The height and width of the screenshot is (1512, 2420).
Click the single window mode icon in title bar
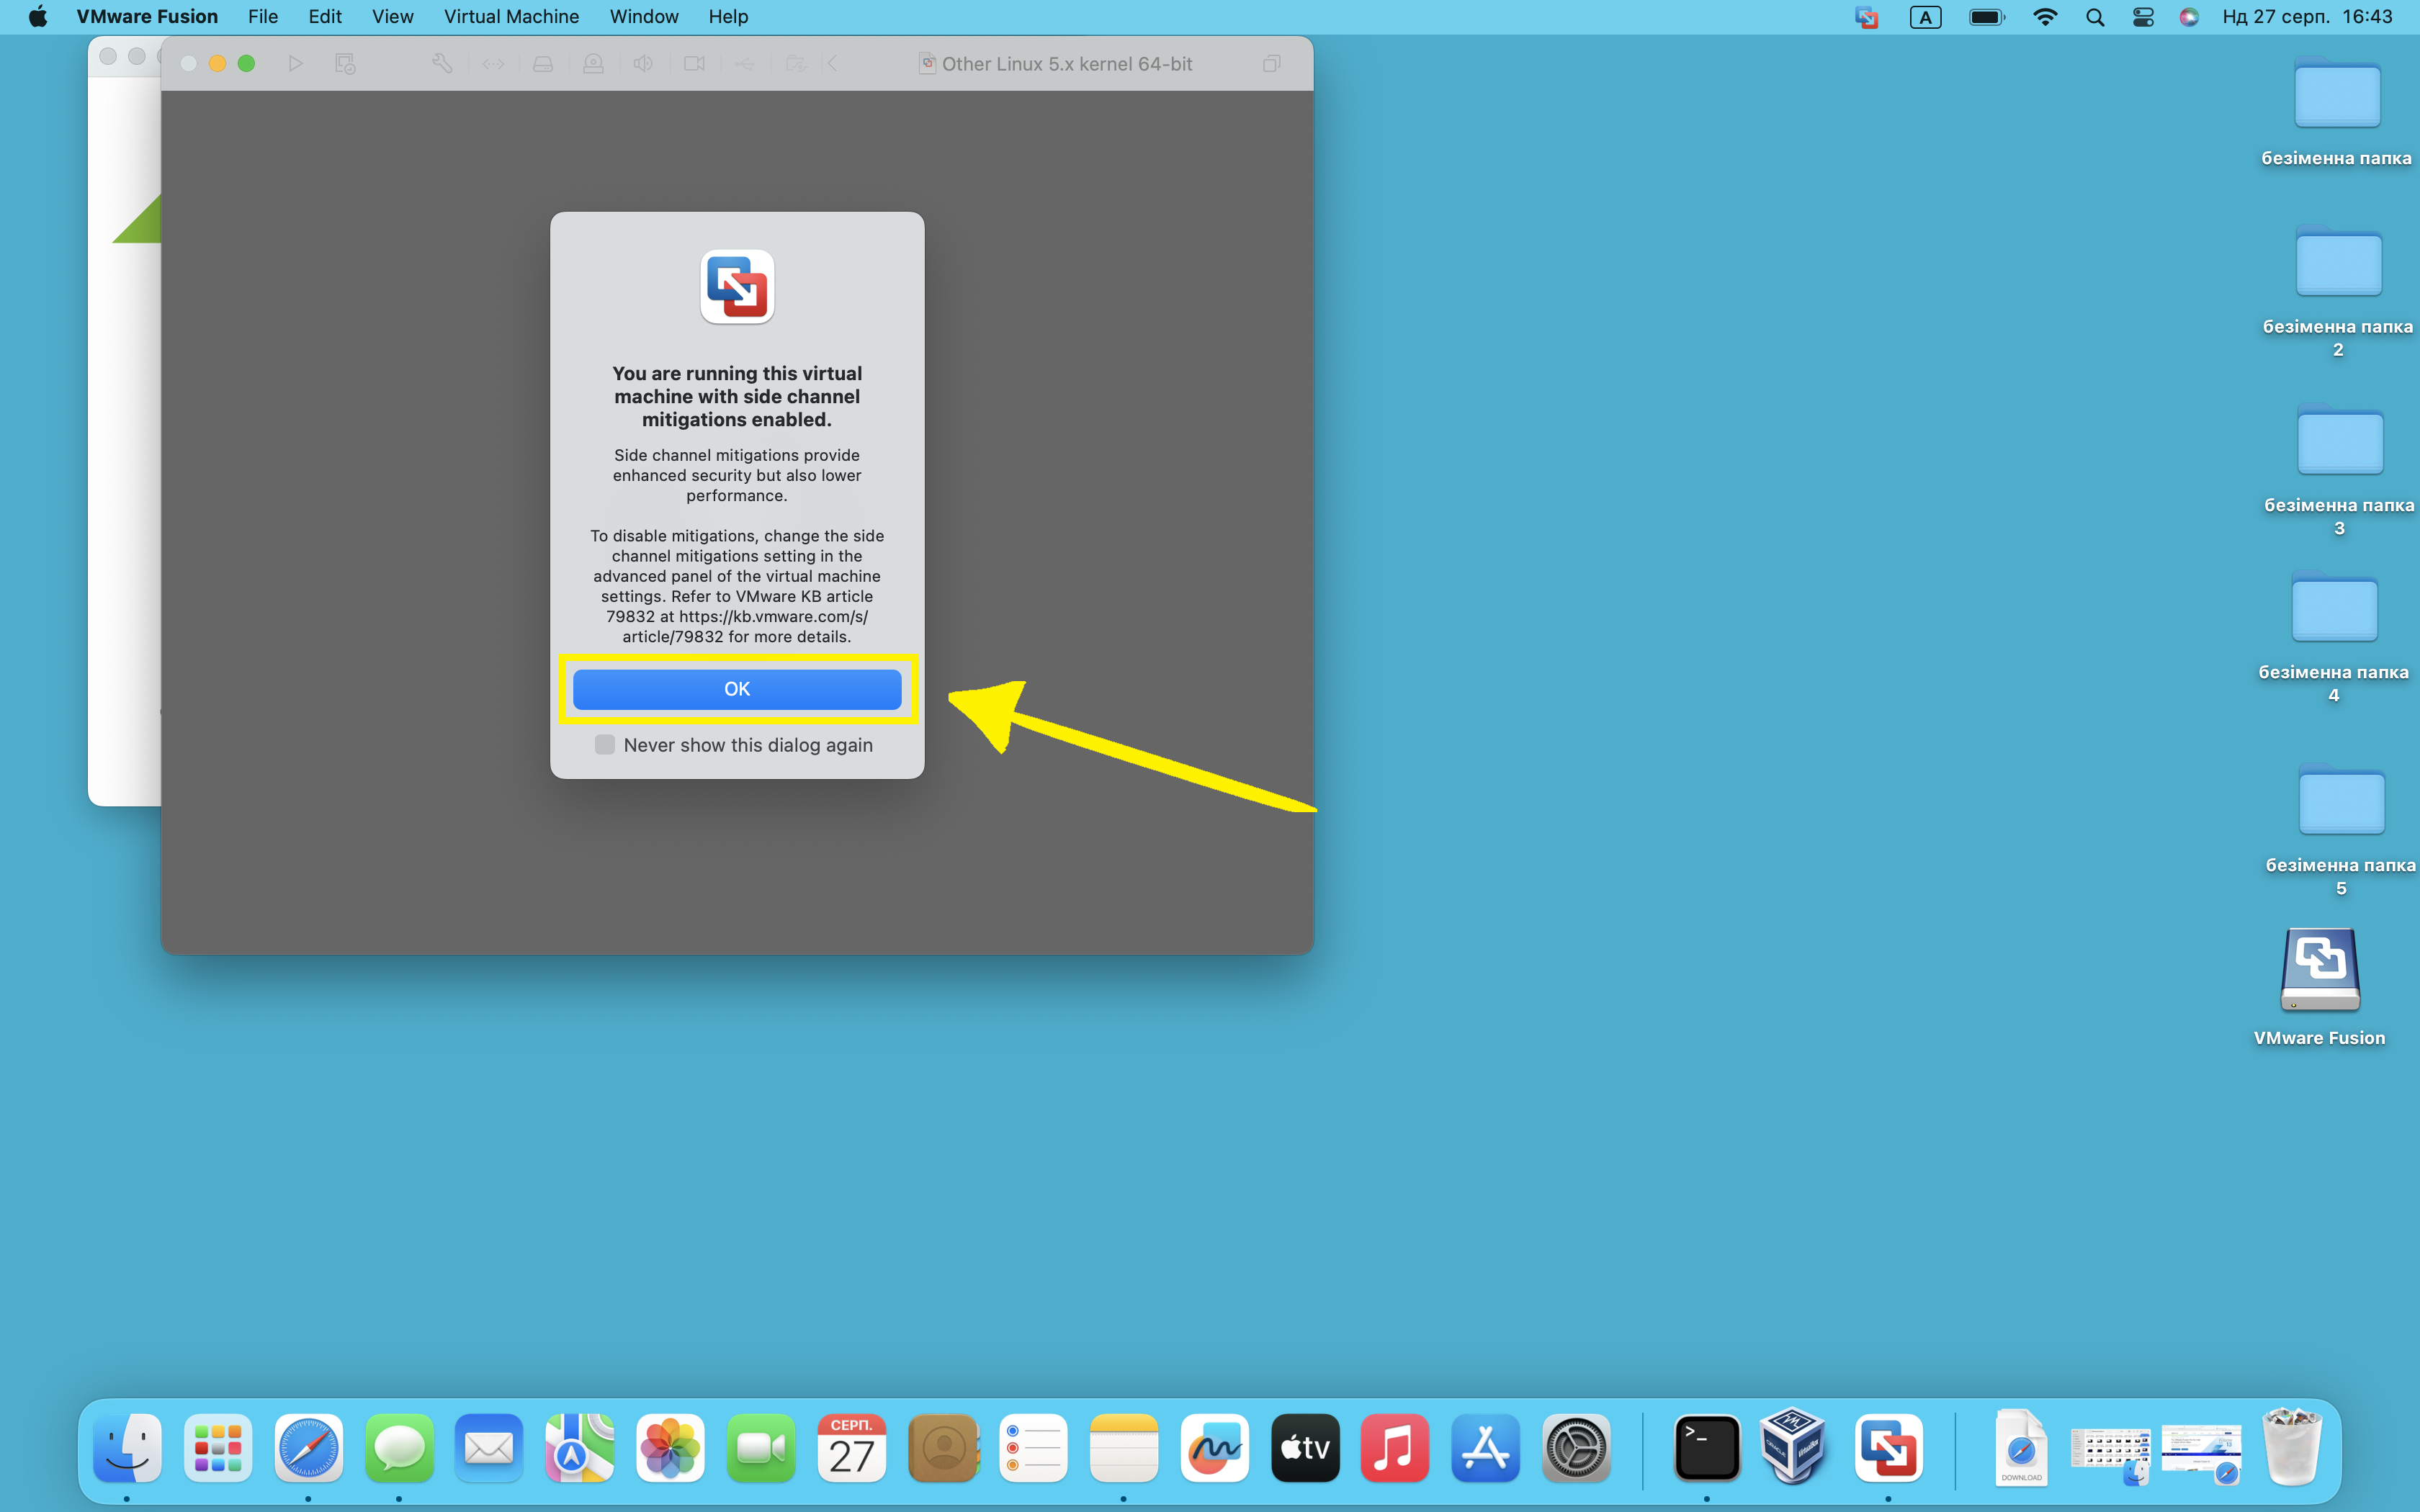point(1271,64)
